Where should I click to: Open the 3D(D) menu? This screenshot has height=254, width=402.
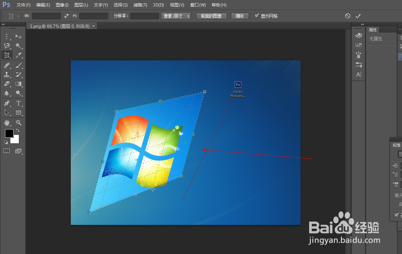pyautogui.click(x=158, y=5)
